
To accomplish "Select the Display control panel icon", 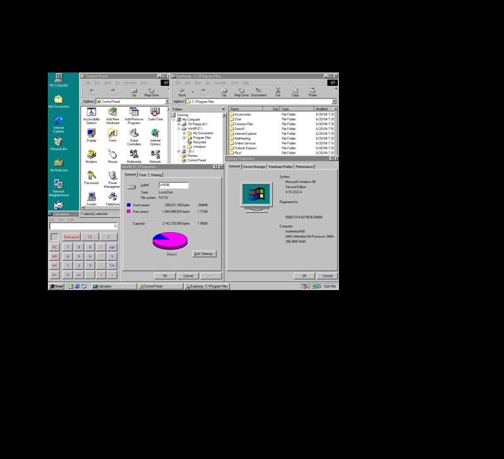I will 91,136.
